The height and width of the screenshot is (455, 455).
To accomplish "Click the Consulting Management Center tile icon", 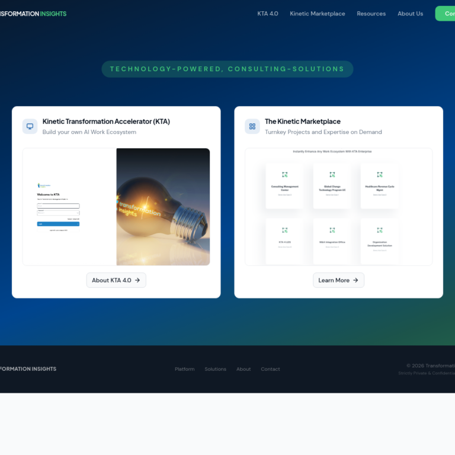I will coord(284,175).
